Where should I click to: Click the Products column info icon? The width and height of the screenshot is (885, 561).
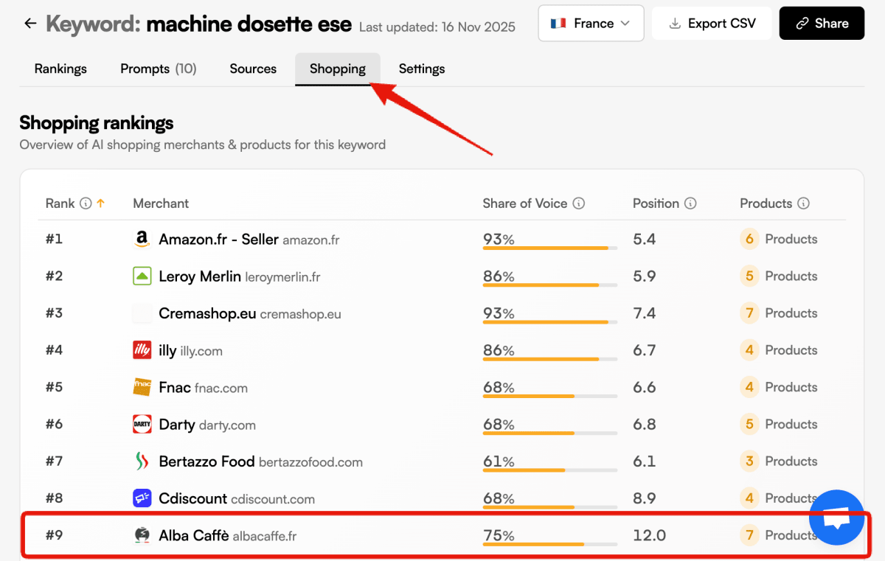point(803,203)
